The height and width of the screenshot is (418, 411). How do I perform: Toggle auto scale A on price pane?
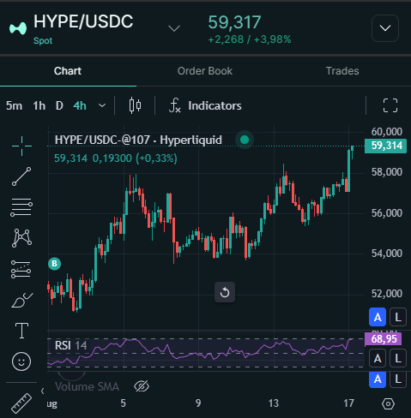pyautogui.click(x=378, y=317)
